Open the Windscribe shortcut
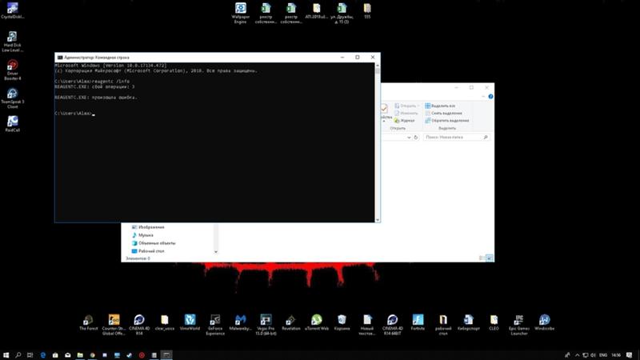Viewport: 640px width, 360px height. point(545,322)
